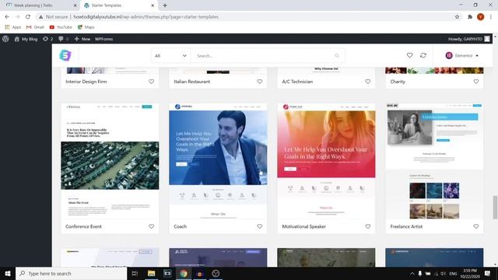Open the All category dropdown
Screen dimensions: 498x280
[170, 55]
